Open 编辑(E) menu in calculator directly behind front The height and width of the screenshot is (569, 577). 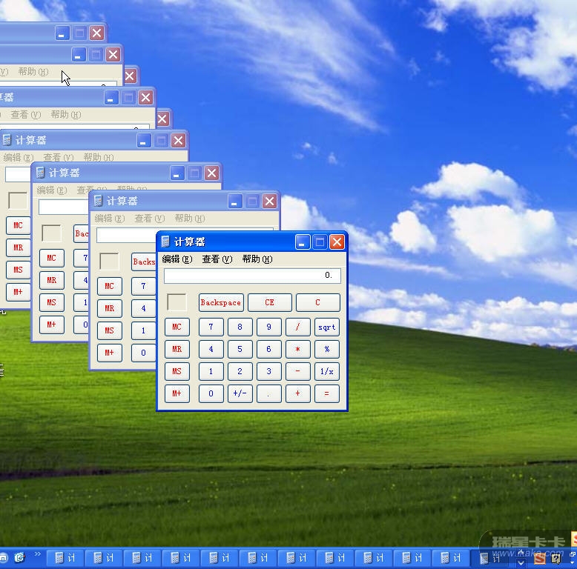pyautogui.click(x=110, y=219)
